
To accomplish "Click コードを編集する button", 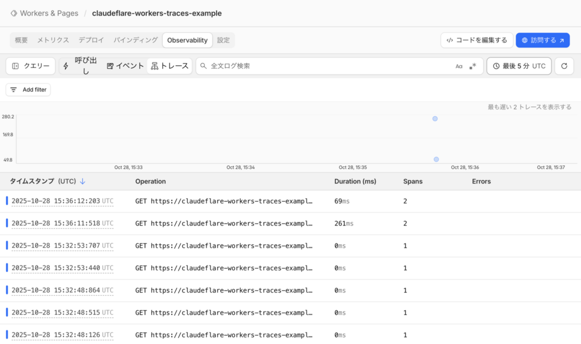I will tap(477, 40).
